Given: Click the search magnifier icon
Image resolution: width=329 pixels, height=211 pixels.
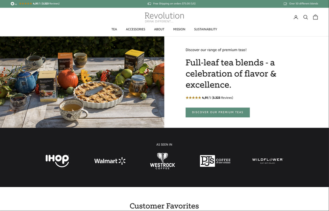Looking at the screenshot, I should point(306,17).
